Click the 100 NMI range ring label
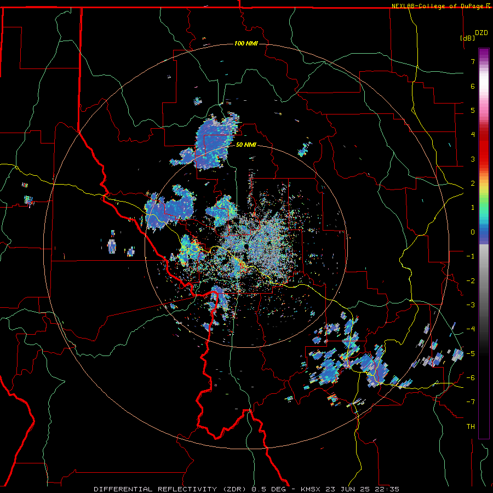Screen dimensions: 493x493 [x=246, y=43]
